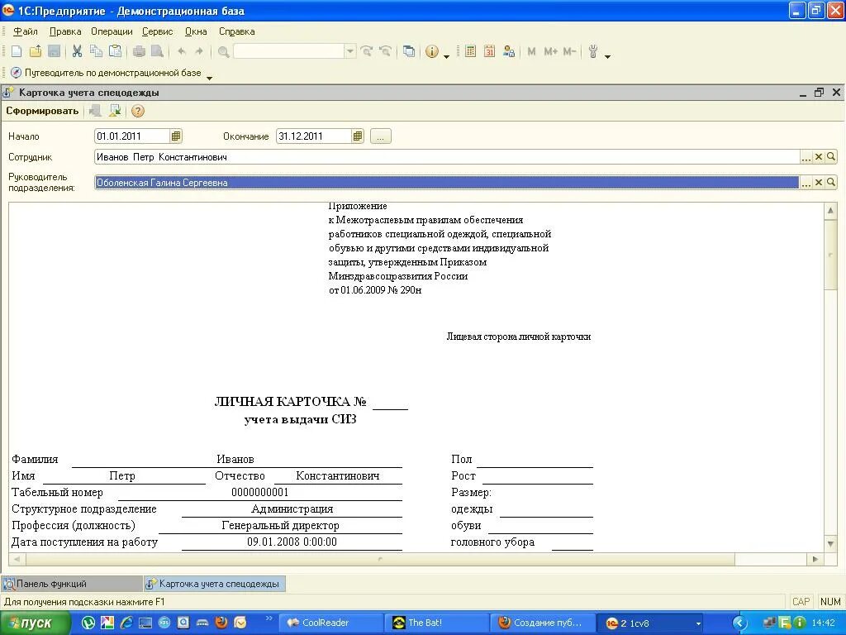This screenshot has height=635, width=846.
Task: Open the Окна menu
Action: tap(196, 31)
